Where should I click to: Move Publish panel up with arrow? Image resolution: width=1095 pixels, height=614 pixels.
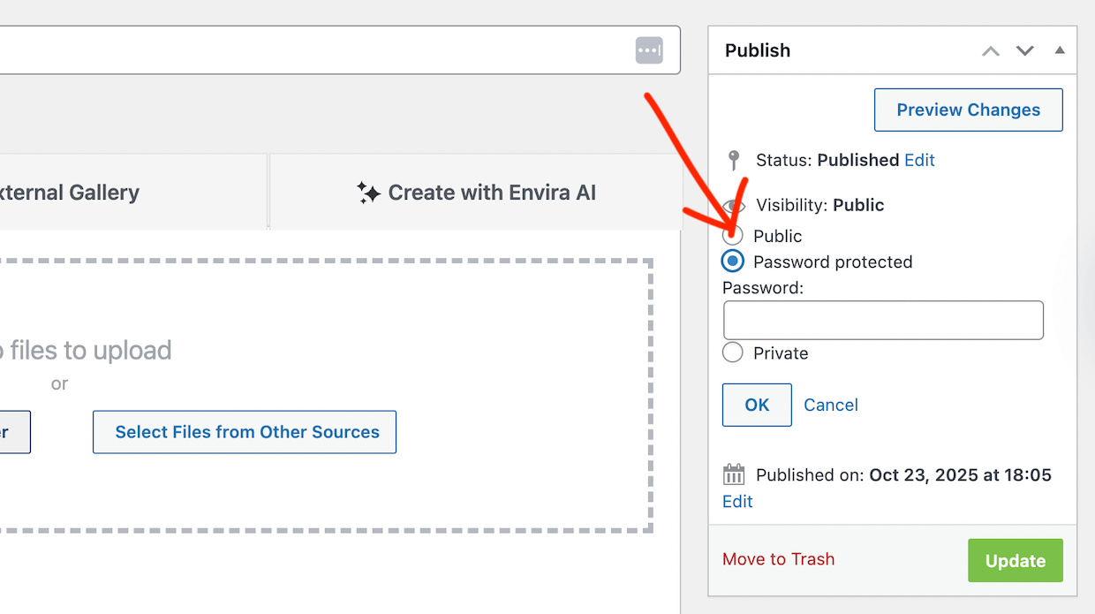point(991,51)
